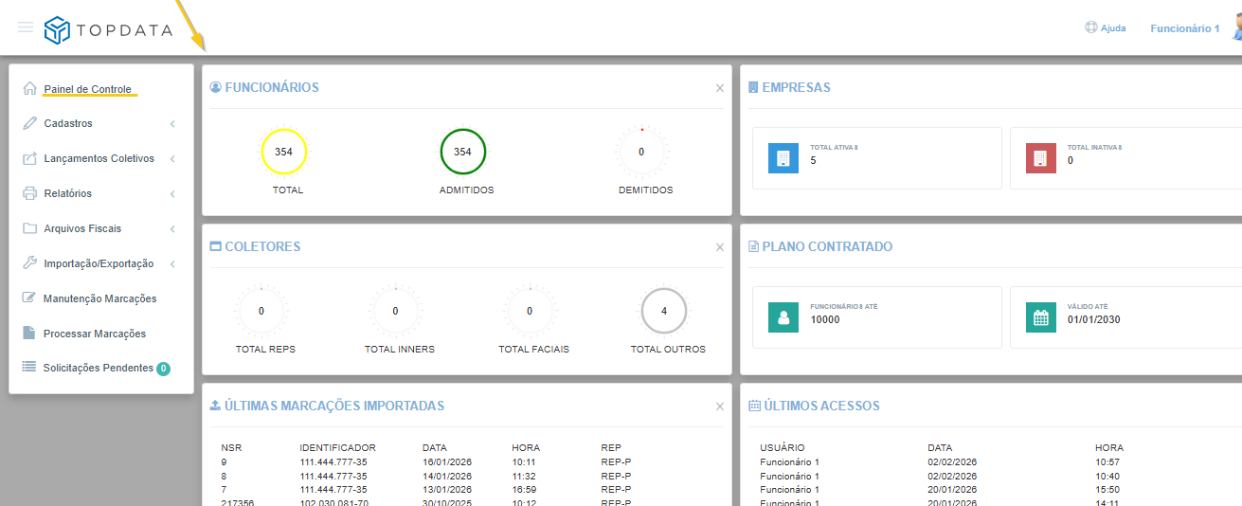Image resolution: width=1242 pixels, height=506 pixels.
Task: Click the blue active companies building icon
Action: pos(783,158)
